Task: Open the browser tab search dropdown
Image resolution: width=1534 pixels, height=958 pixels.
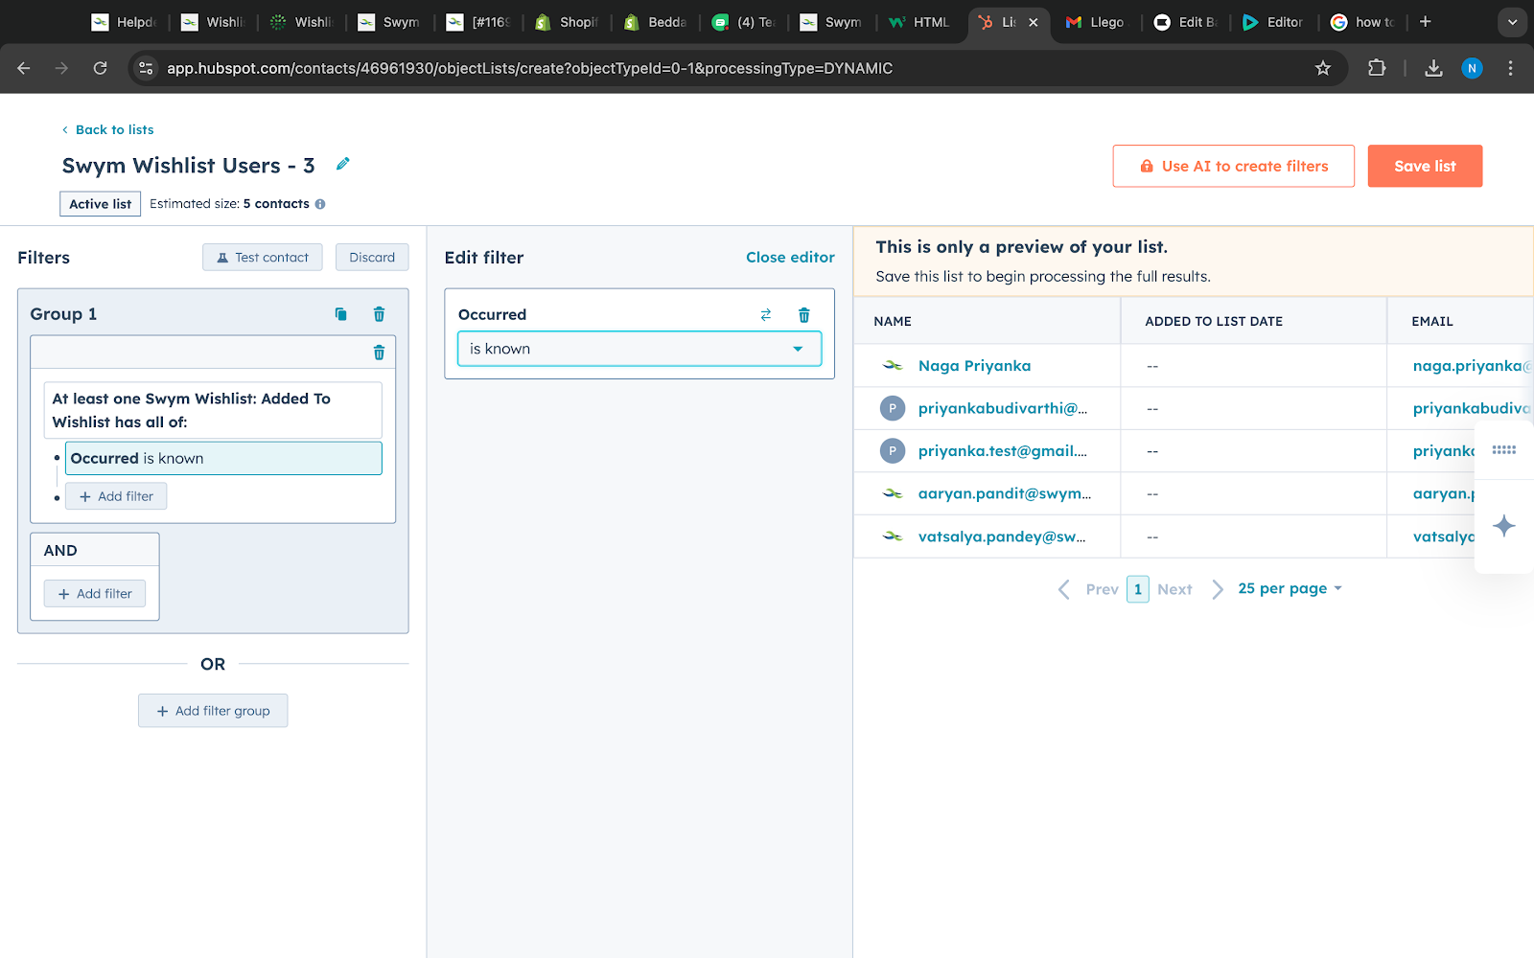Action: coord(1512,21)
